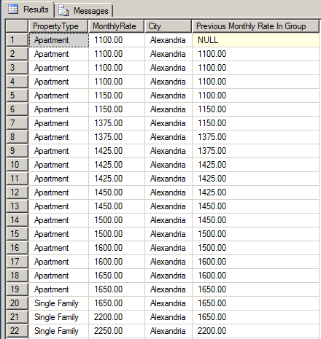
Task: Click Alexandria cell in row 11
Action: (x=168, y=179)
